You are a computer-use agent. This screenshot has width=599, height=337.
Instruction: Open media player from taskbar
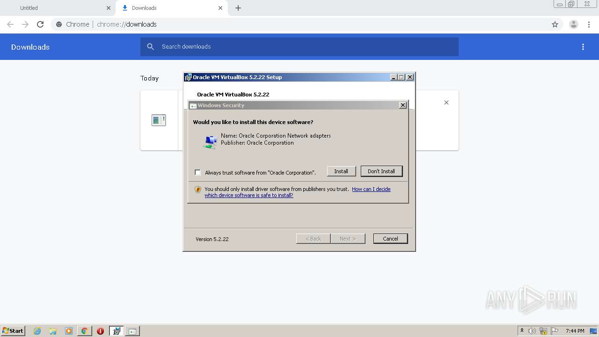coord(69,331)
